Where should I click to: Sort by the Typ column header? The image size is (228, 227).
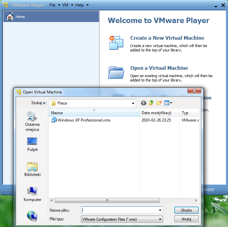pyautogui.click(x=189, y=113)
